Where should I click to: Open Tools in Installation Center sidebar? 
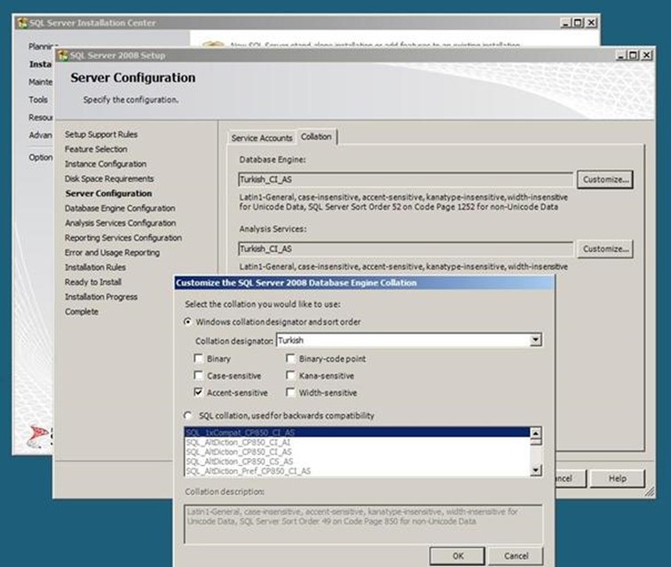pyautogui.click(x=38, y=99)
